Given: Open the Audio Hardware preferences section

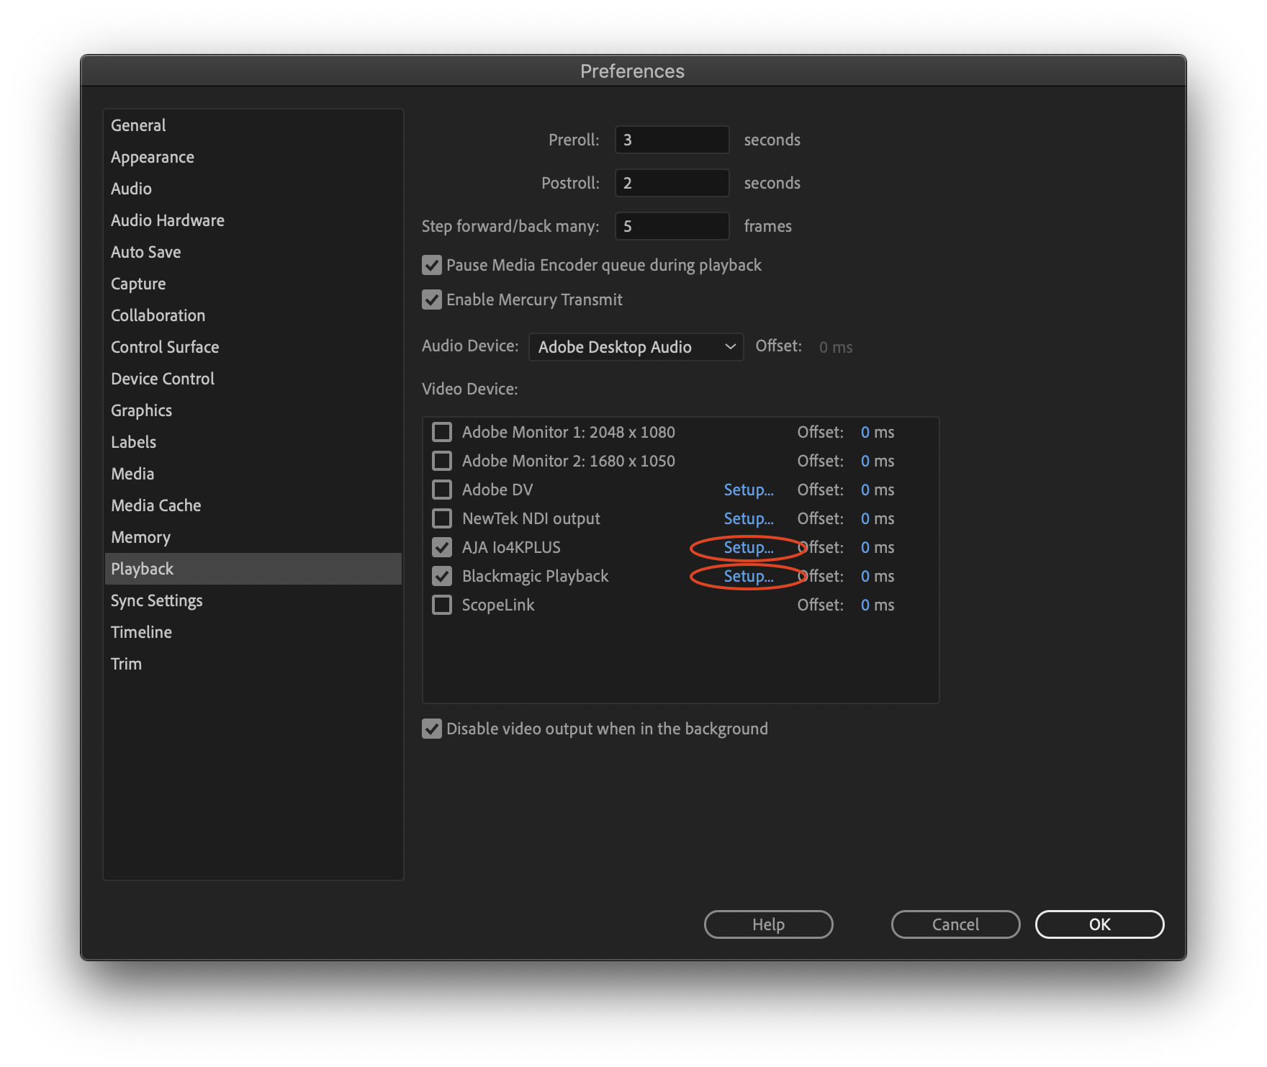Looking at the screenshot, I should [x=167, y=220].
